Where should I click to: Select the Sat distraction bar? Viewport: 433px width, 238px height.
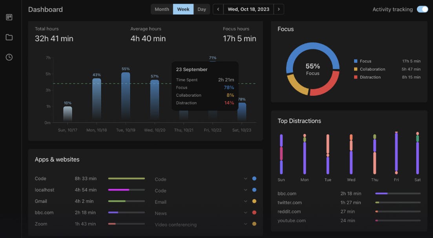pos(417,153)
